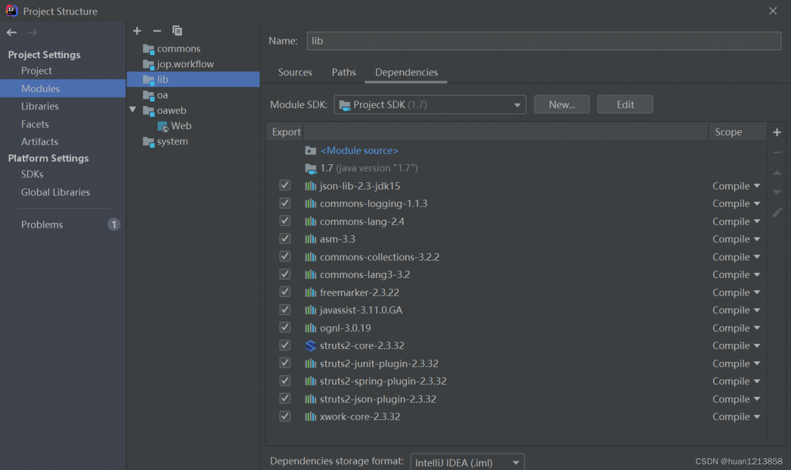Viewport: 791px width, 470px height.
Task: Click the struts2-core-2.3.32 Struts library icon
Action: click(x=311, y=346)
